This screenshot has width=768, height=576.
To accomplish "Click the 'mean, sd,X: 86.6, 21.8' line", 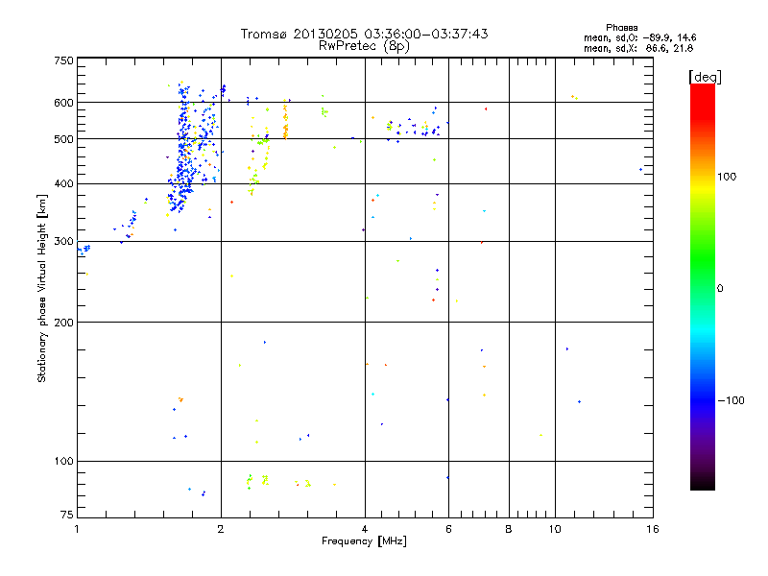I will tap(638, 48).
